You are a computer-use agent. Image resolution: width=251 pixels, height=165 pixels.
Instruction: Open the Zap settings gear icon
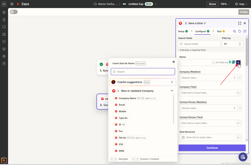click(4, 56)
